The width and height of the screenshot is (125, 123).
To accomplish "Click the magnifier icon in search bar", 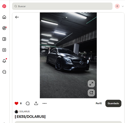I will 16,6.
